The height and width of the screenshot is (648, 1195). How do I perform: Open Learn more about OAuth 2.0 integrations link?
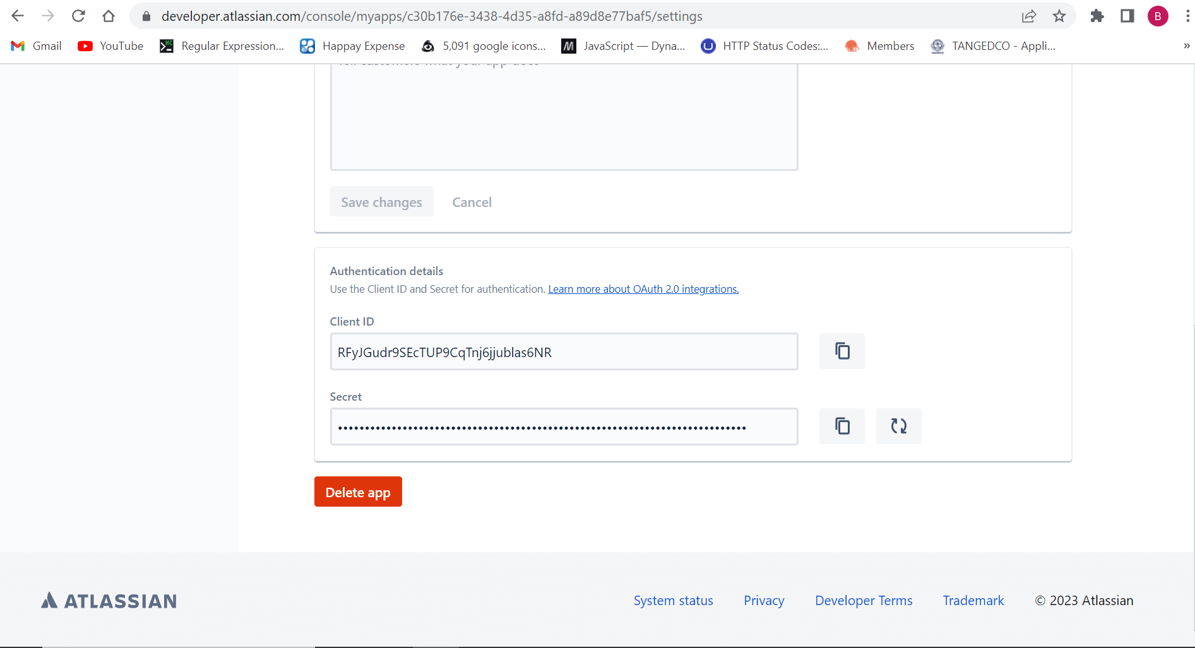pyautogui.click(x=643, y=289)
